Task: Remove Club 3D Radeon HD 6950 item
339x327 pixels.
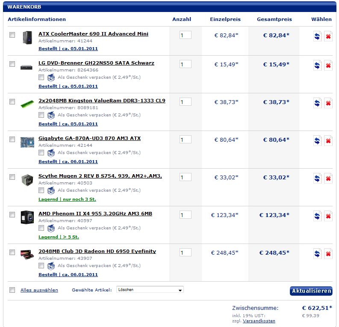Action: click(x=328, y=254)
